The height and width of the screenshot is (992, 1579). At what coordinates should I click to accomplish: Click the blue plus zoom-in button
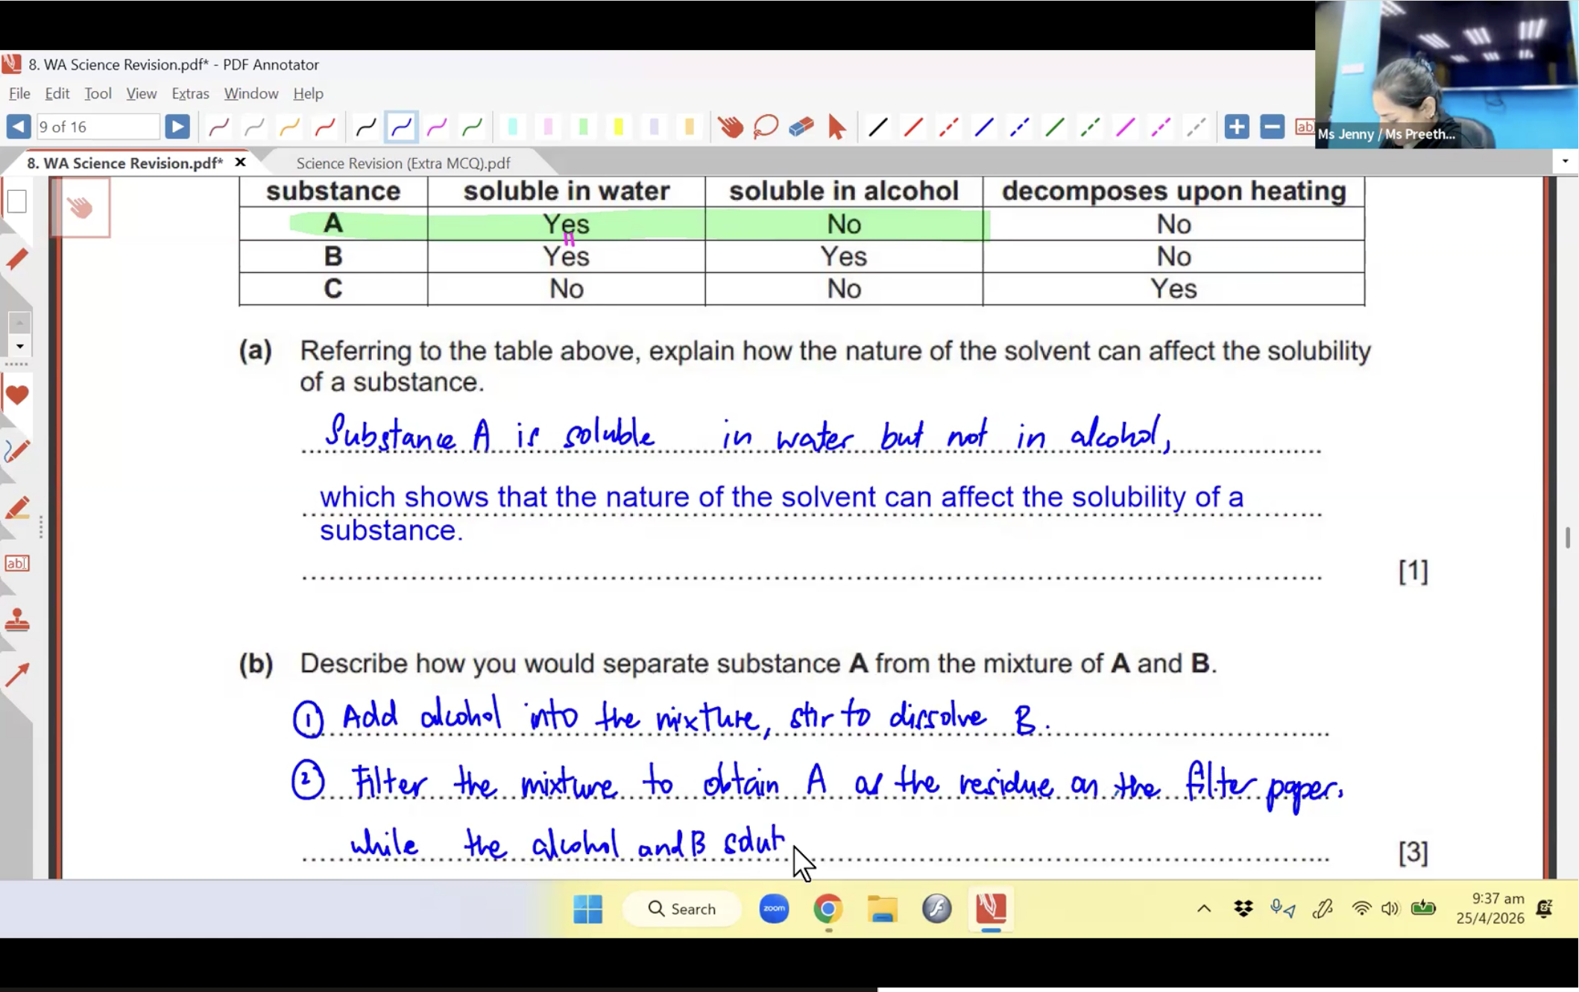pyautogui.click(x=1237, y=127)
